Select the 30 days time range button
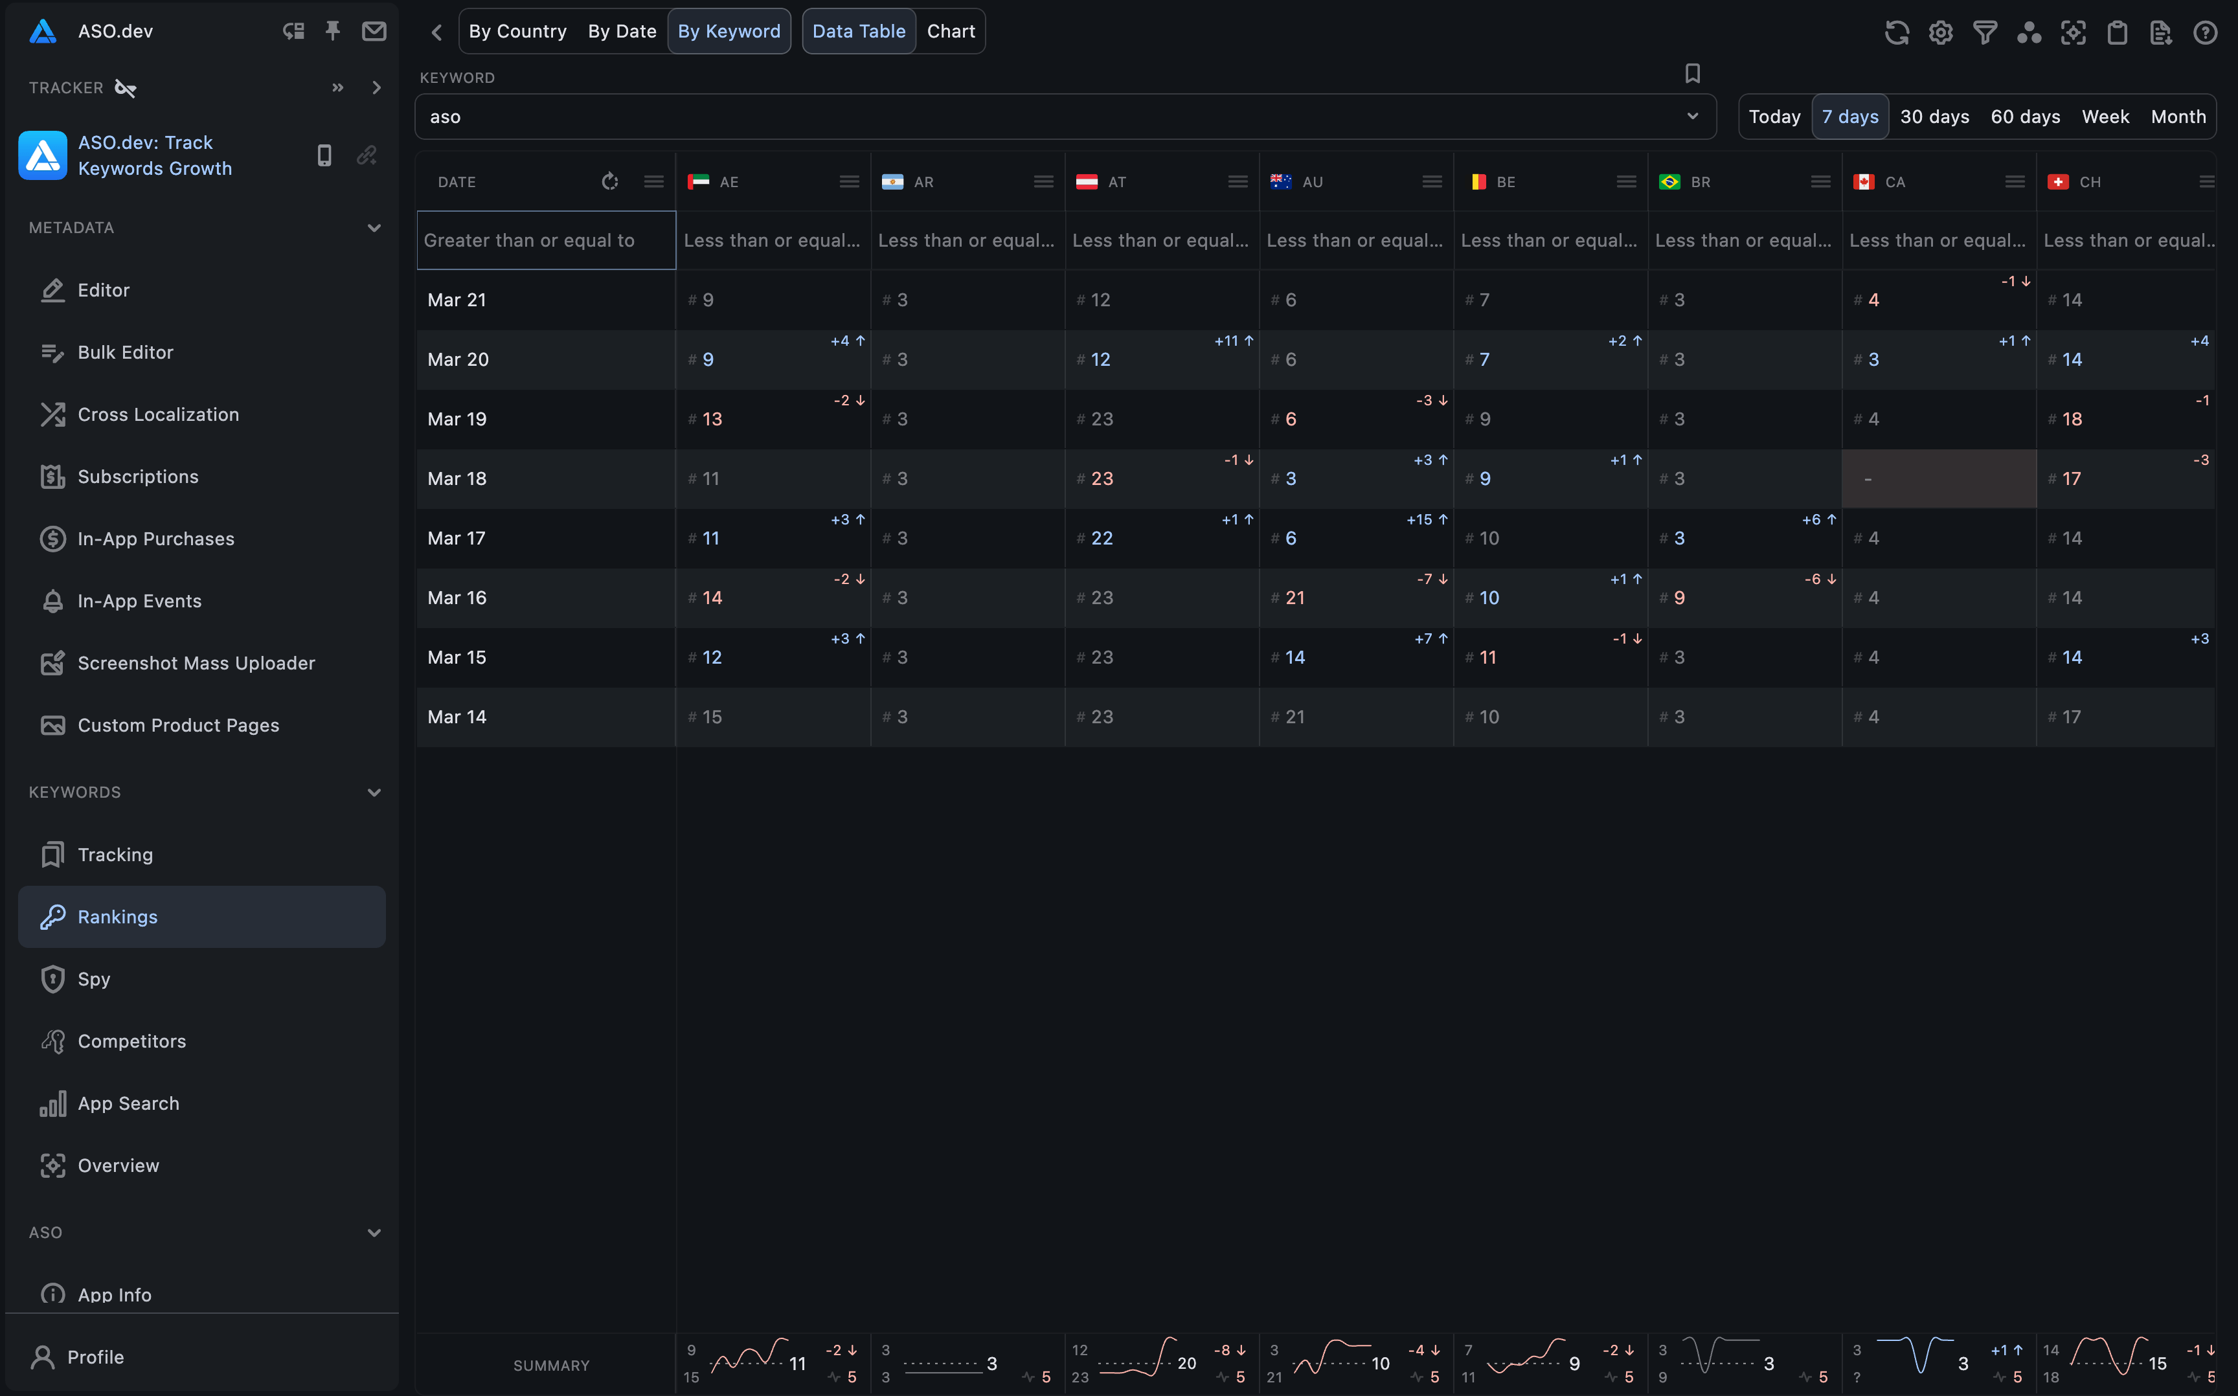2238x1396 pixels. [1932, 116]
